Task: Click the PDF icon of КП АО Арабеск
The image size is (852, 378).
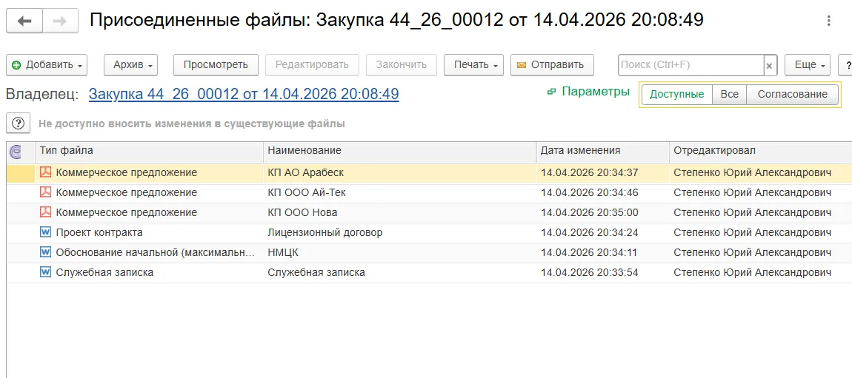Action: pyautogui.click(x=46, y=172)
